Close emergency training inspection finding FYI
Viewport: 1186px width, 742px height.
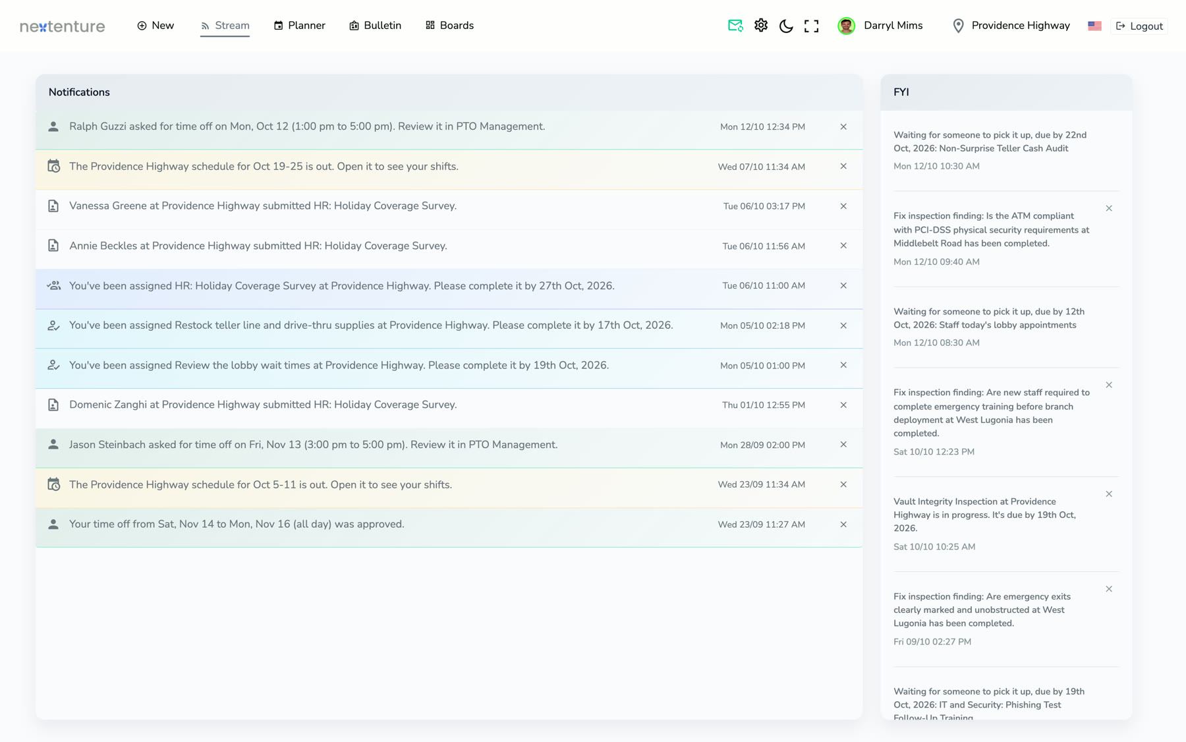click(x=1109, y=385)
